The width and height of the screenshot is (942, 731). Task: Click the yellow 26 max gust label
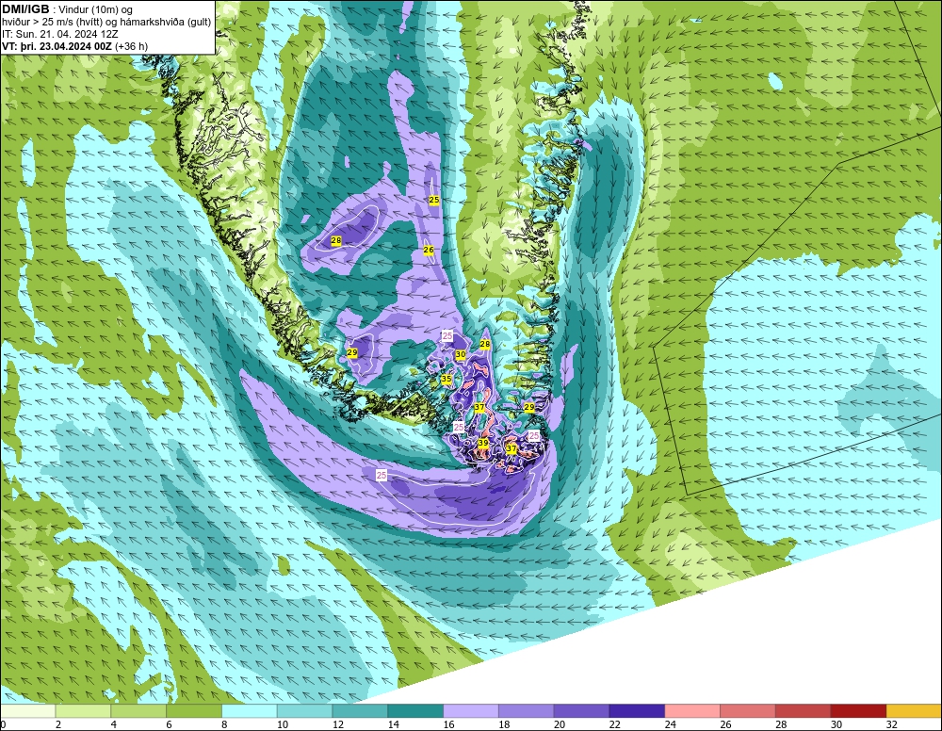pyautogui.click(x=429, y=250)
